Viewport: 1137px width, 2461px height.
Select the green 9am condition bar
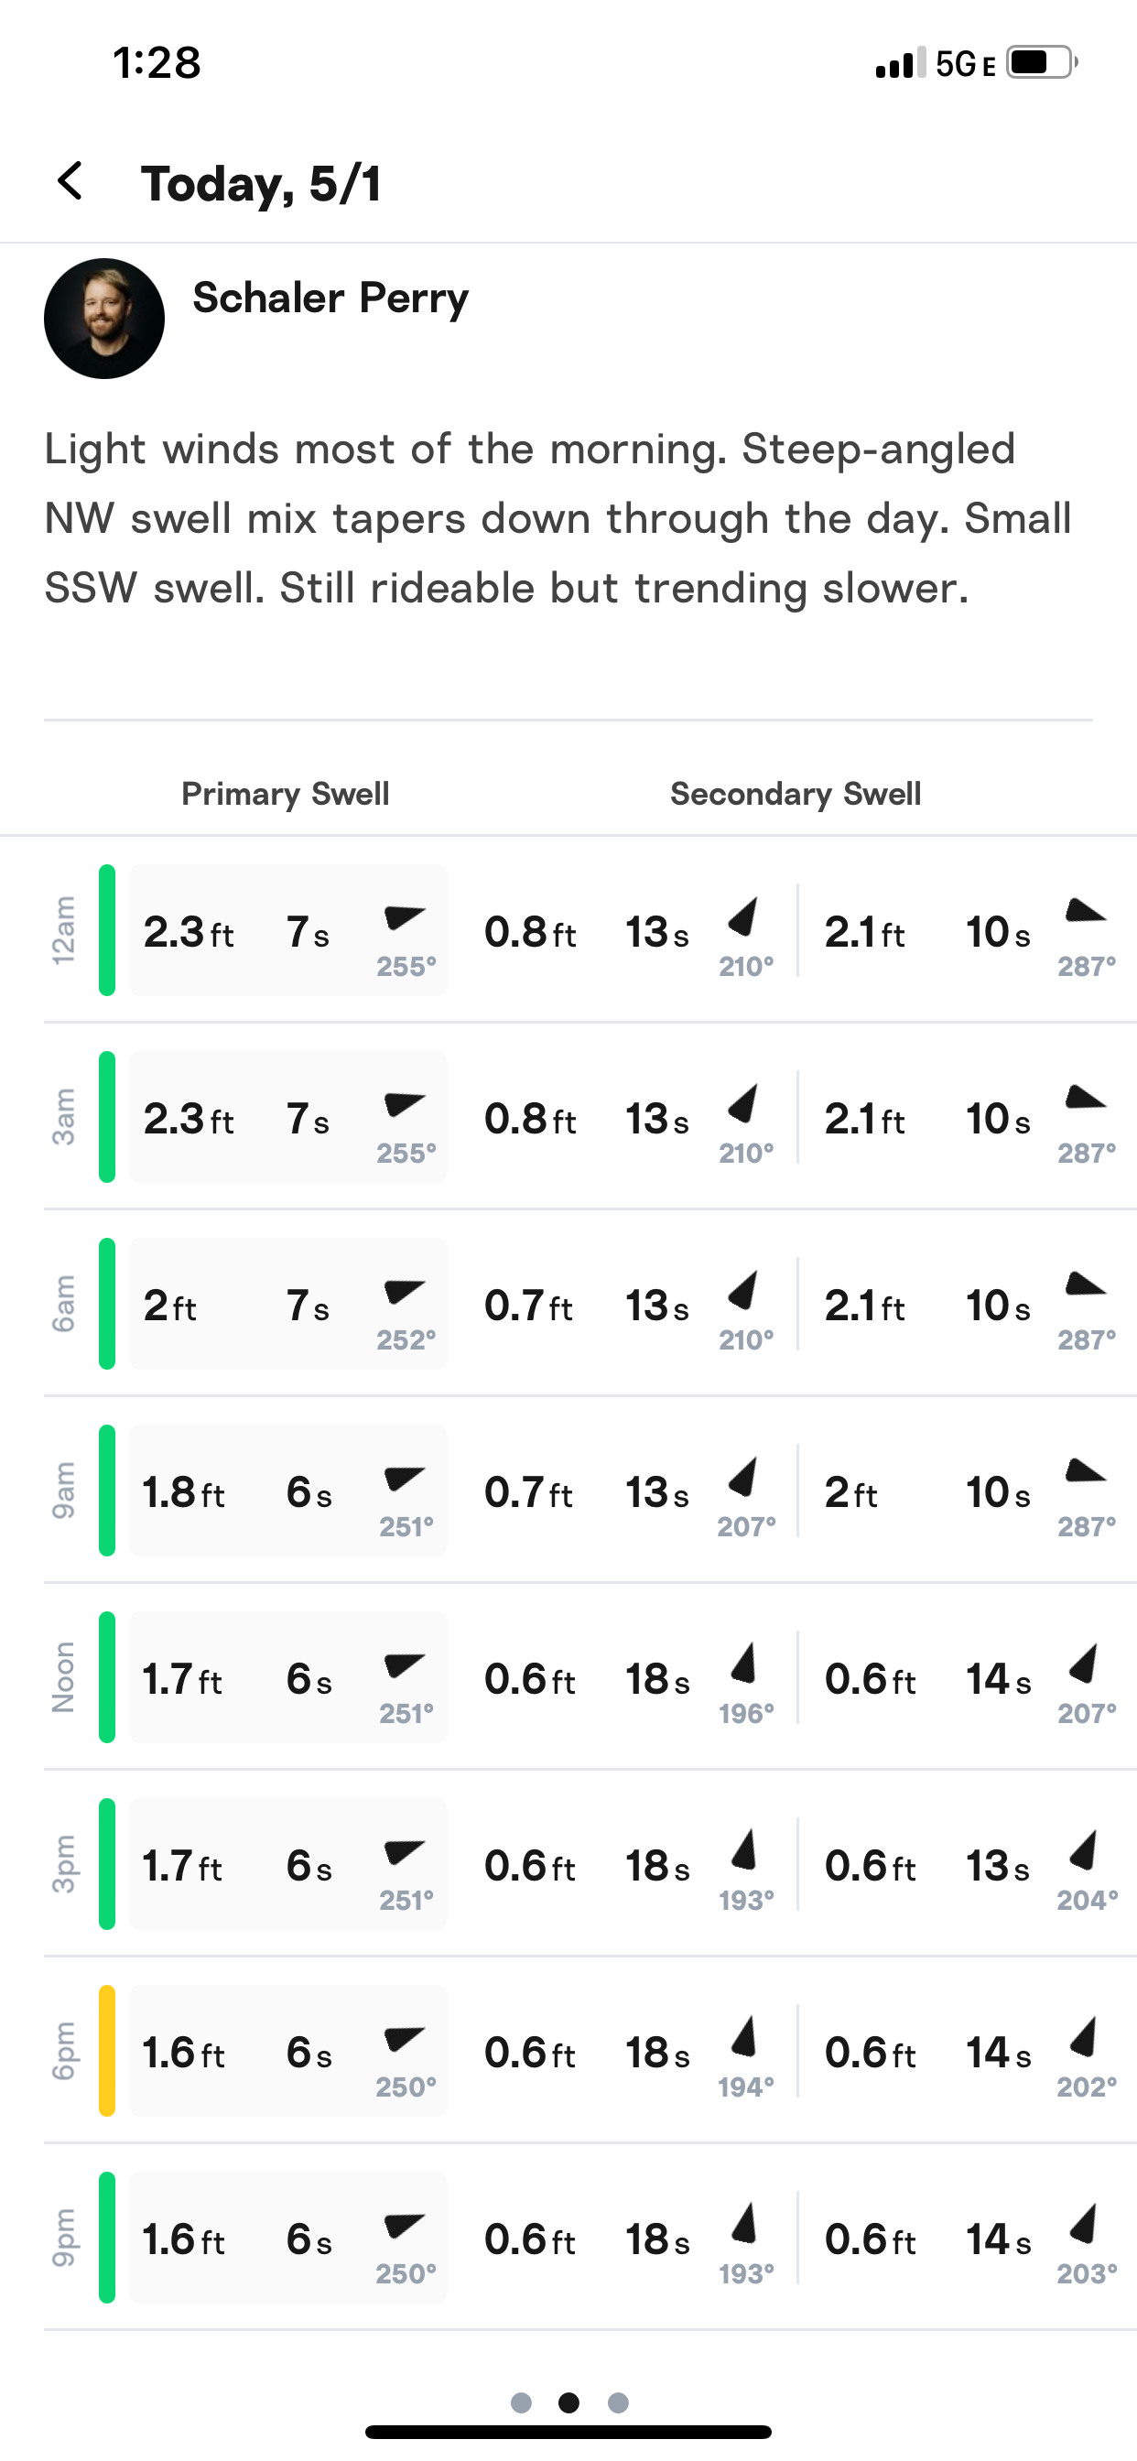tap(107, 1491)
